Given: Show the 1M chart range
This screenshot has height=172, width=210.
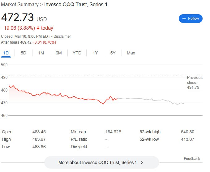Looking at the screenshot, I should (41, 53).
